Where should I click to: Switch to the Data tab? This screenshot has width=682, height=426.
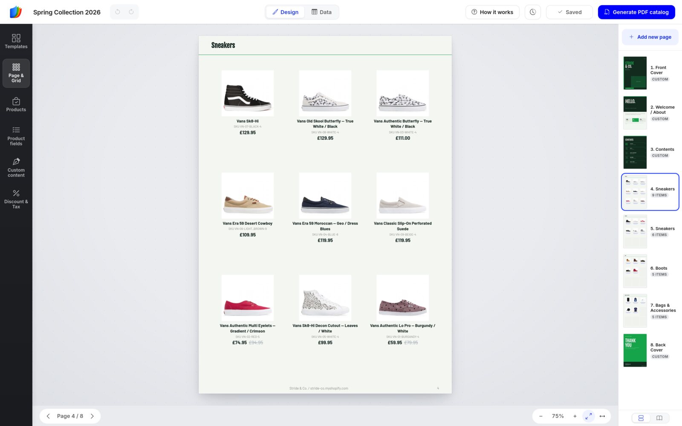[321, 12]
